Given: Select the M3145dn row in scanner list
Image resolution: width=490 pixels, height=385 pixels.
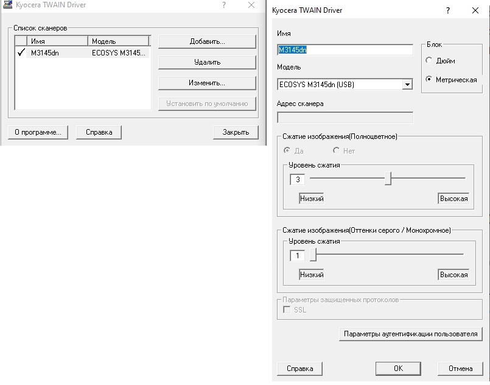Looking at the screenshot, I should (83, 53).
